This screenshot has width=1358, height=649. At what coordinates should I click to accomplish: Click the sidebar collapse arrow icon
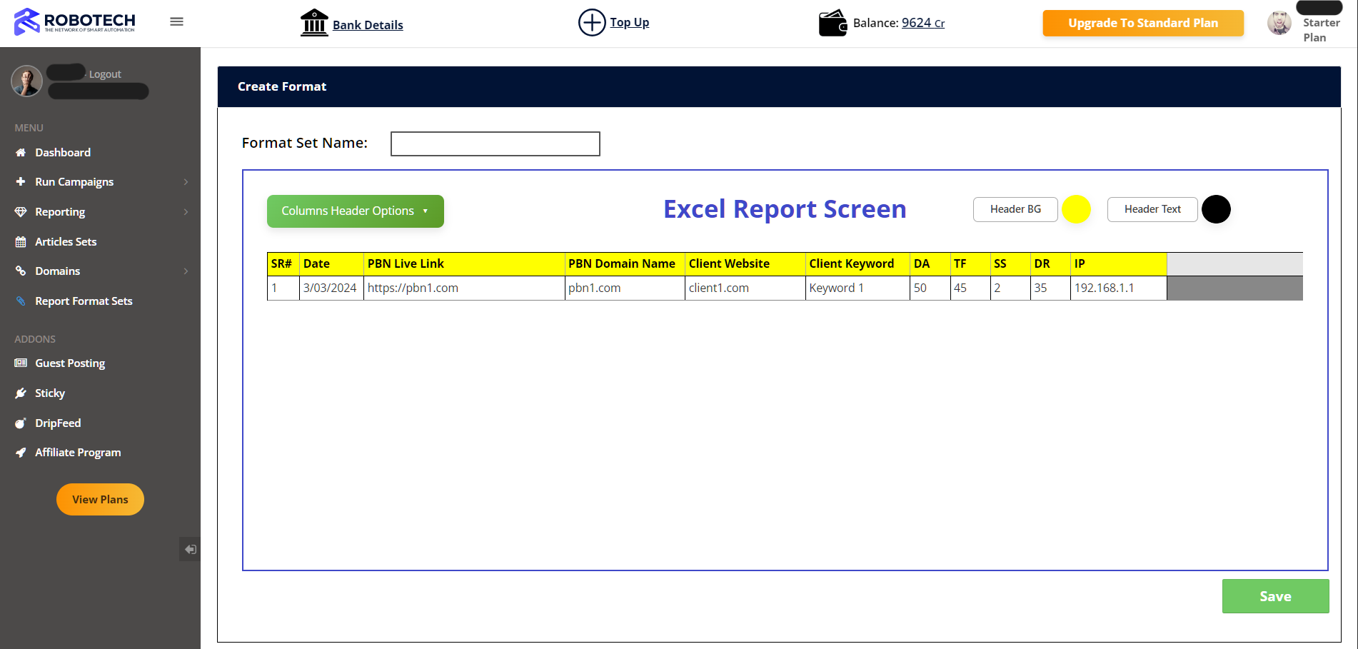(190, 549)
